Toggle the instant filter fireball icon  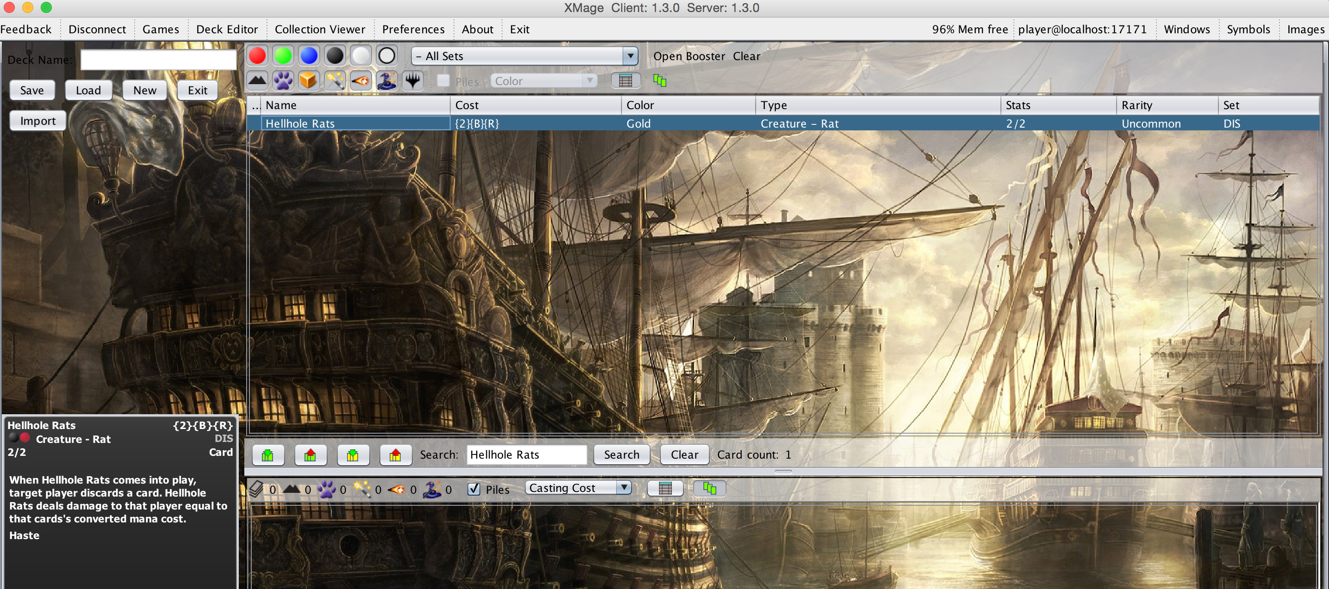(360, 81)
